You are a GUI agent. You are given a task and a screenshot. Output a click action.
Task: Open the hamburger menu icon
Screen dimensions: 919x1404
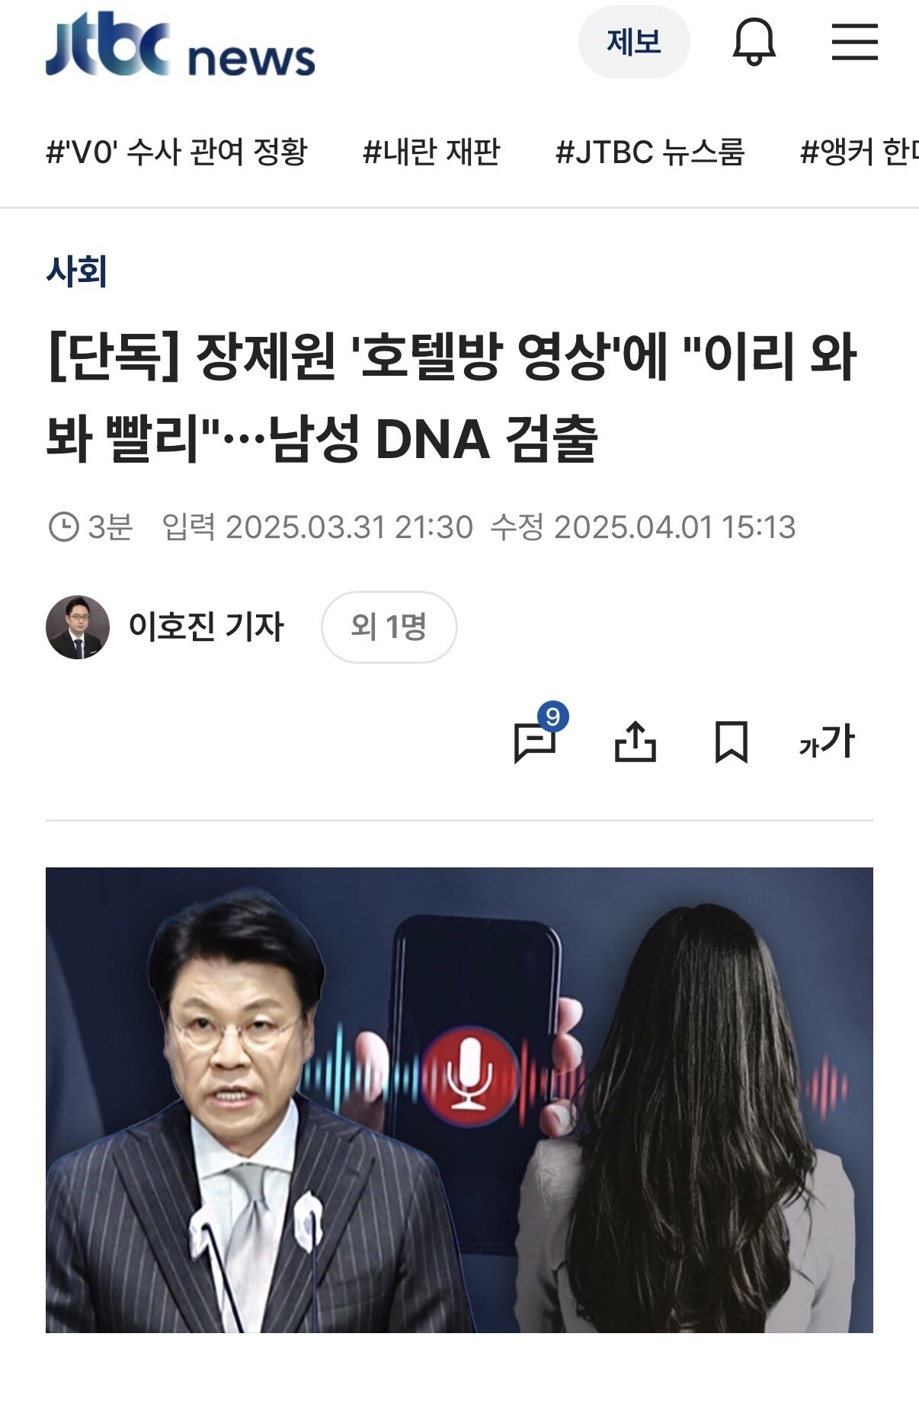854,42
